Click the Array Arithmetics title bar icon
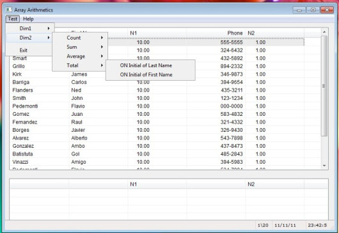The image size is (339, 233). (9, 10)
